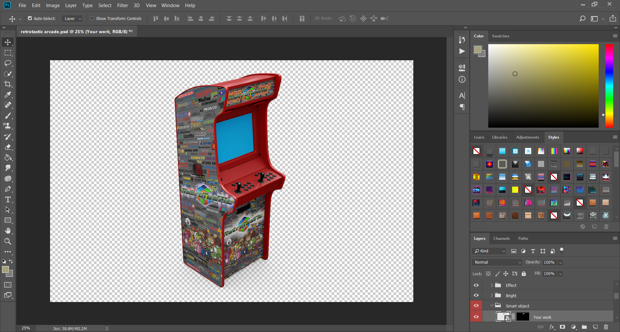Image resolution: width=620 pixels, height=332 pixels.
Task: Collapse the Smart object layer group
Action: [x=492, y=306]
